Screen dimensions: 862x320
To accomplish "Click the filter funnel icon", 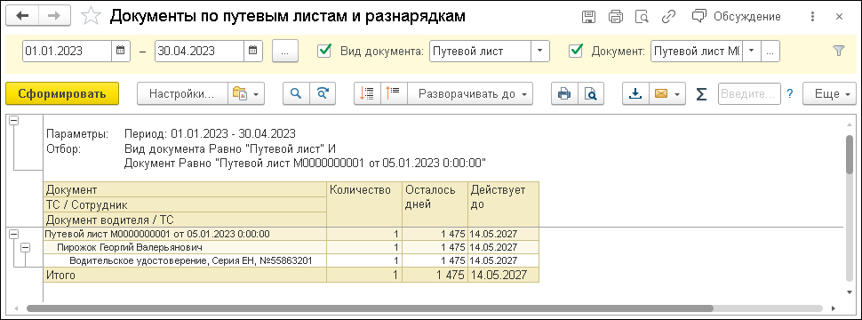I will 838,51.
